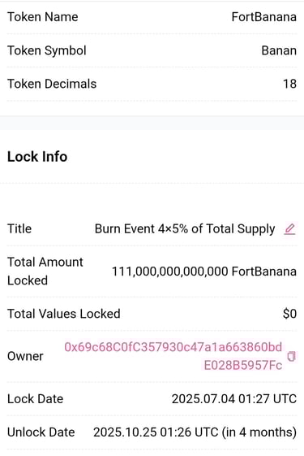
Task: Click the Token Symbol label
Action: pyautogui.click(x=47, y=50)
